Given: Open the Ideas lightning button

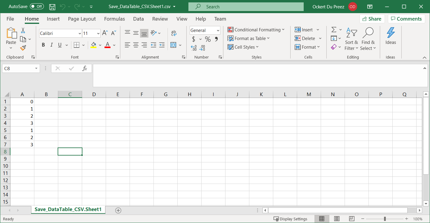Looking at the screenshot, I should (x=391, y=36).
